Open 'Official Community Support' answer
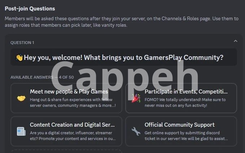The image size is (245, 153). 180,125
